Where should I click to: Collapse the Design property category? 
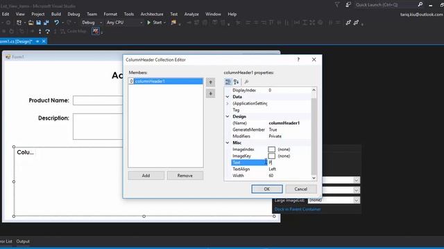pyautogui.click(x=228, y=117)
